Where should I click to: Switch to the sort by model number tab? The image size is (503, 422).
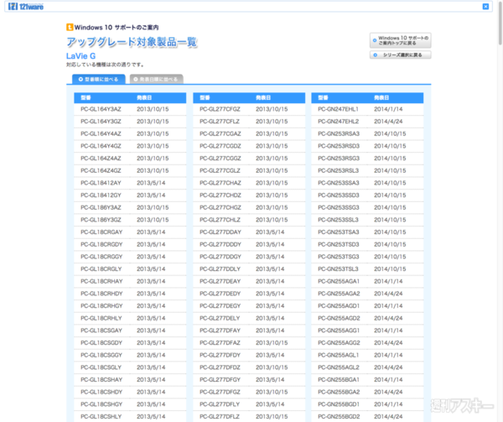[x=98, y=79]
